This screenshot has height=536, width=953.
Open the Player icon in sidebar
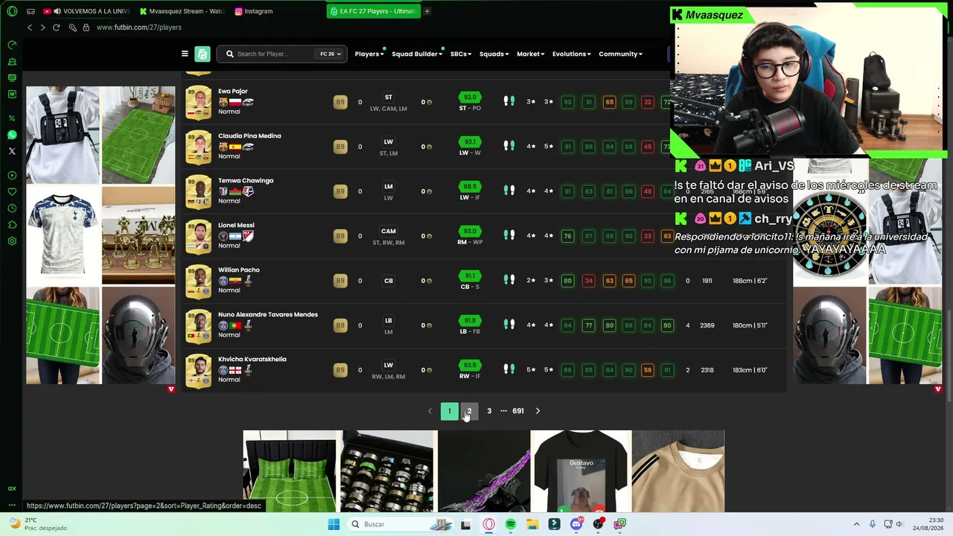12,176
